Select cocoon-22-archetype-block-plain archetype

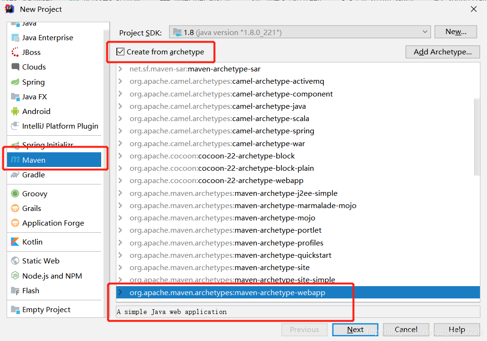pyautogui.click(x=298, y=168)
